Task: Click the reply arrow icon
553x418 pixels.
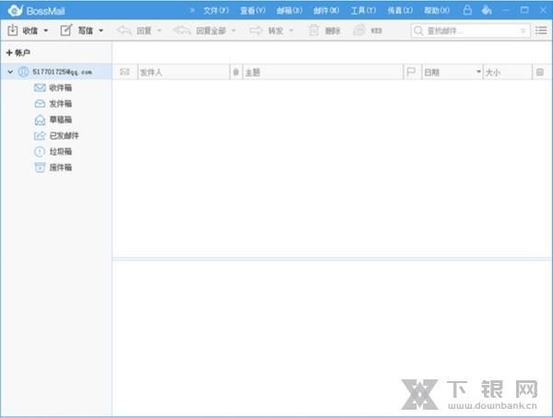Action: point(124,30)
